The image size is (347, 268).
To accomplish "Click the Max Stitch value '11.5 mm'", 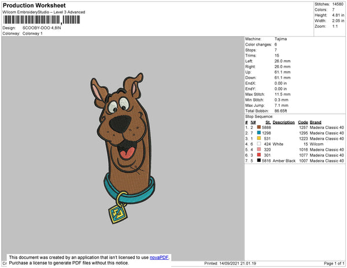I will coord(282,94).
